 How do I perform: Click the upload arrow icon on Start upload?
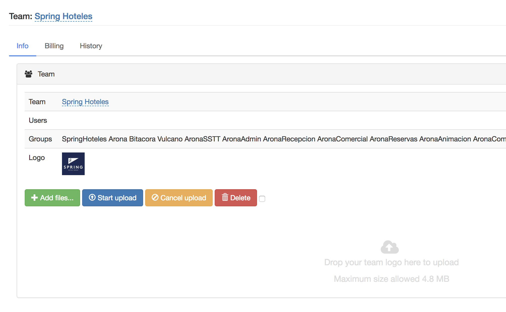tap(92, 197)
